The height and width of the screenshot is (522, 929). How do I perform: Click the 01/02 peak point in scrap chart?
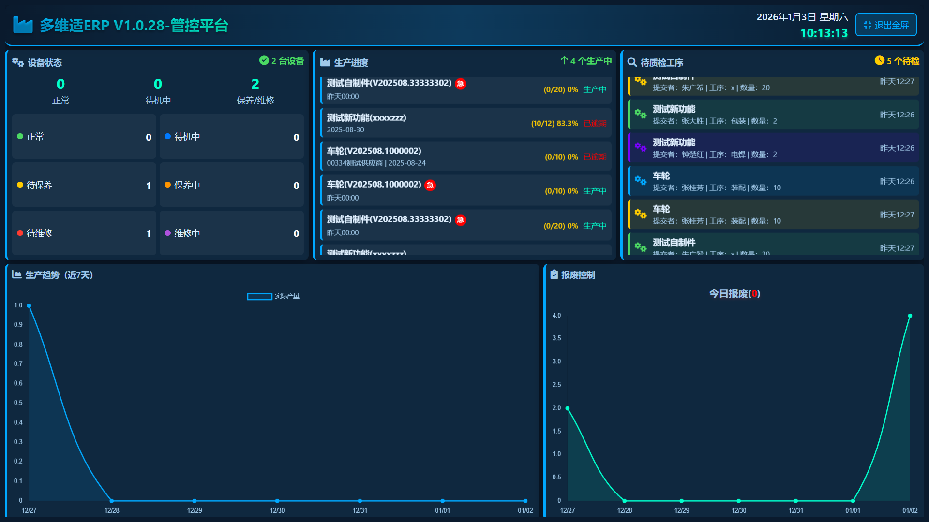click(x=910, y=316)
